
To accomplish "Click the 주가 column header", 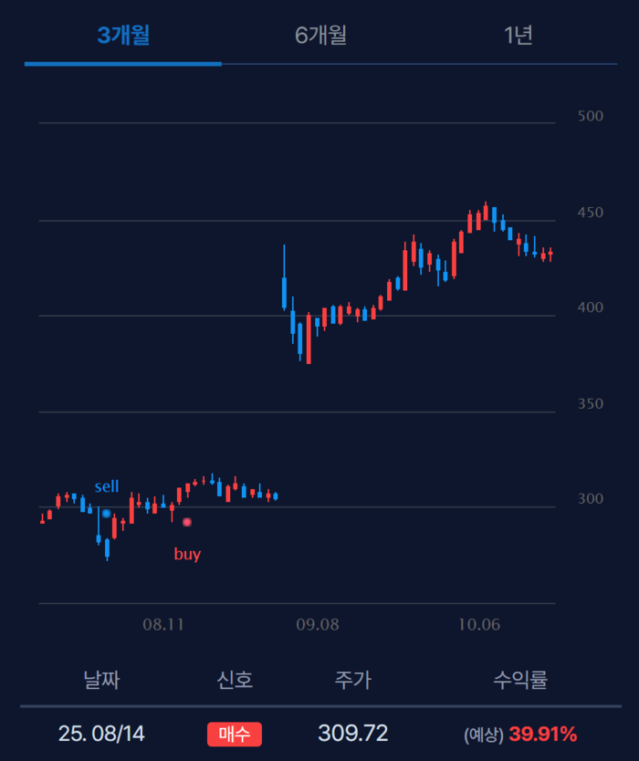I will click(x=353, y=680).
